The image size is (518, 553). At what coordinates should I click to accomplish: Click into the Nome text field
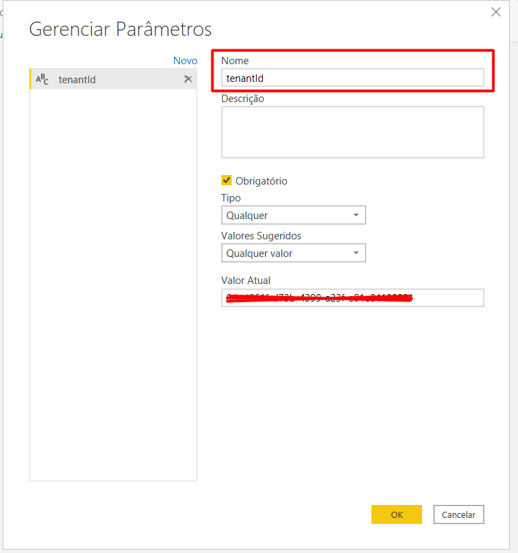pos(353,78)
